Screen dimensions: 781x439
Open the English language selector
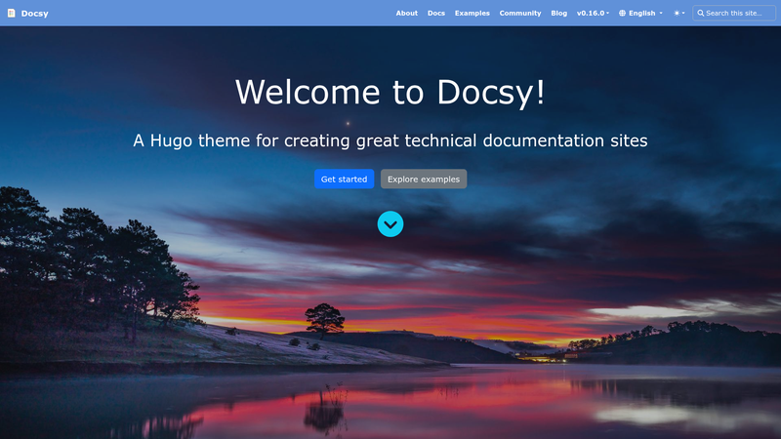coord(640,13)
